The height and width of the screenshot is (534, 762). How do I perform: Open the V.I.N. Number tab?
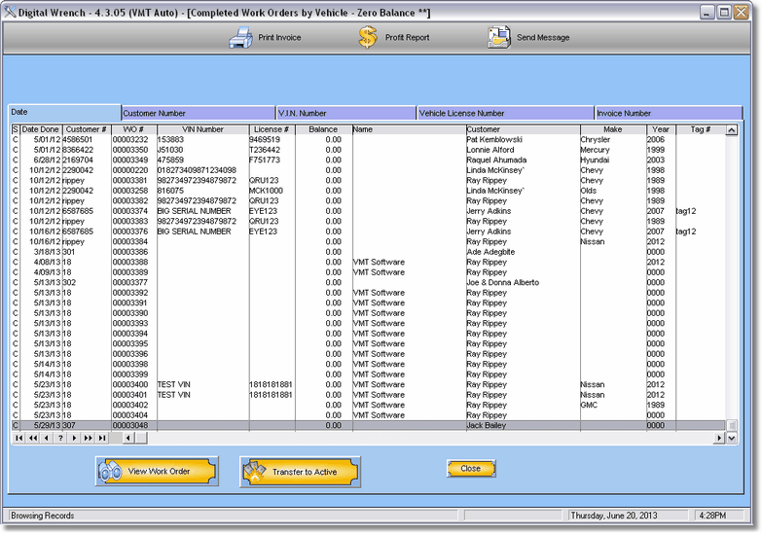coord(346,113)
